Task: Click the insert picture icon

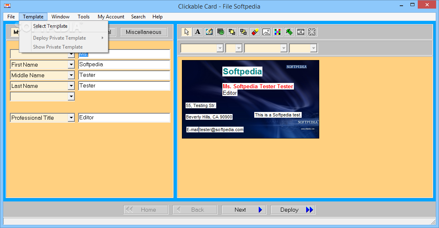Action: pyautogui.click(x=266, y=32)
